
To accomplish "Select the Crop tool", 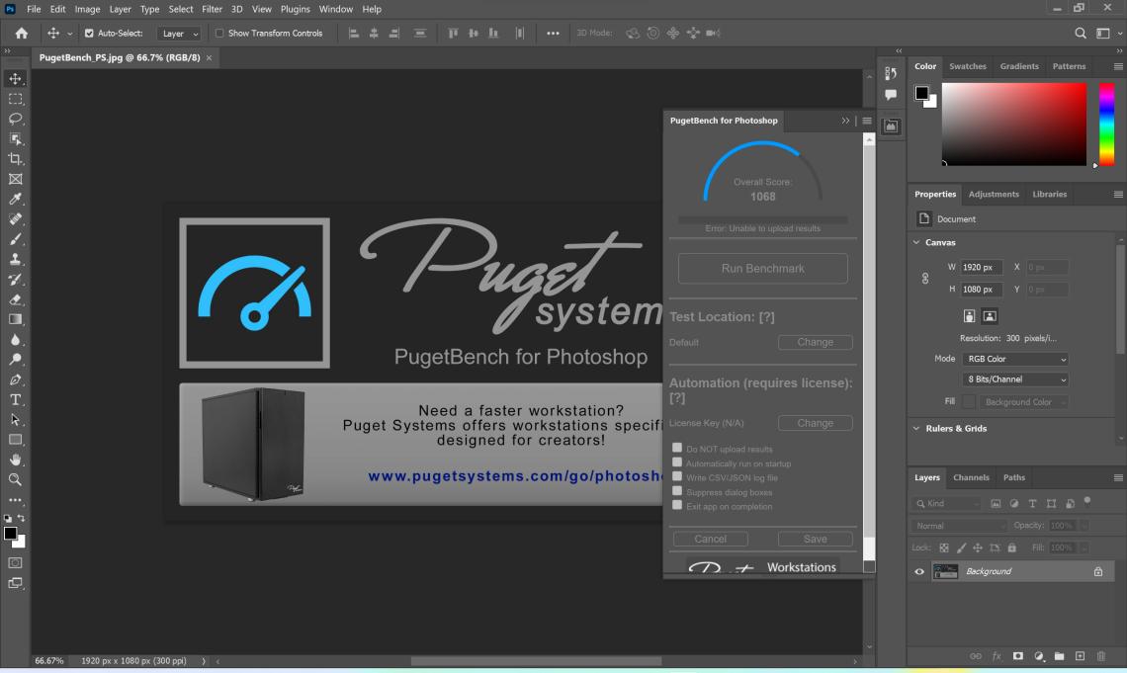I will 15,159.
